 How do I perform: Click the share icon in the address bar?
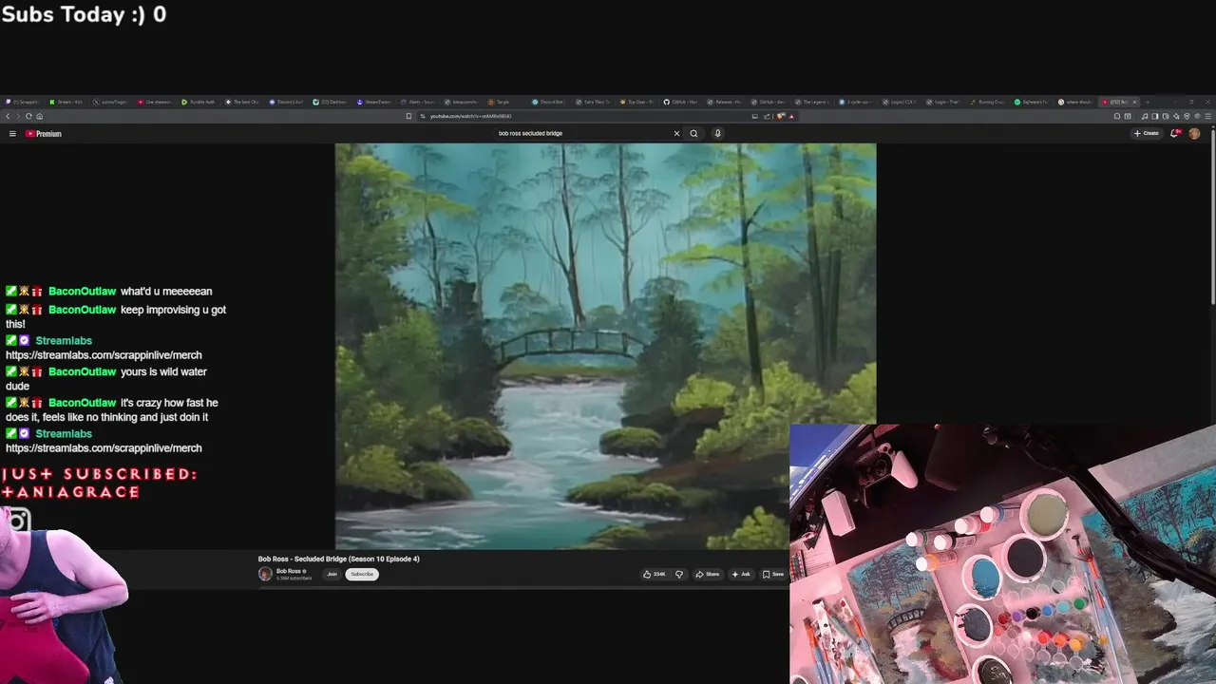coord(767,116)
